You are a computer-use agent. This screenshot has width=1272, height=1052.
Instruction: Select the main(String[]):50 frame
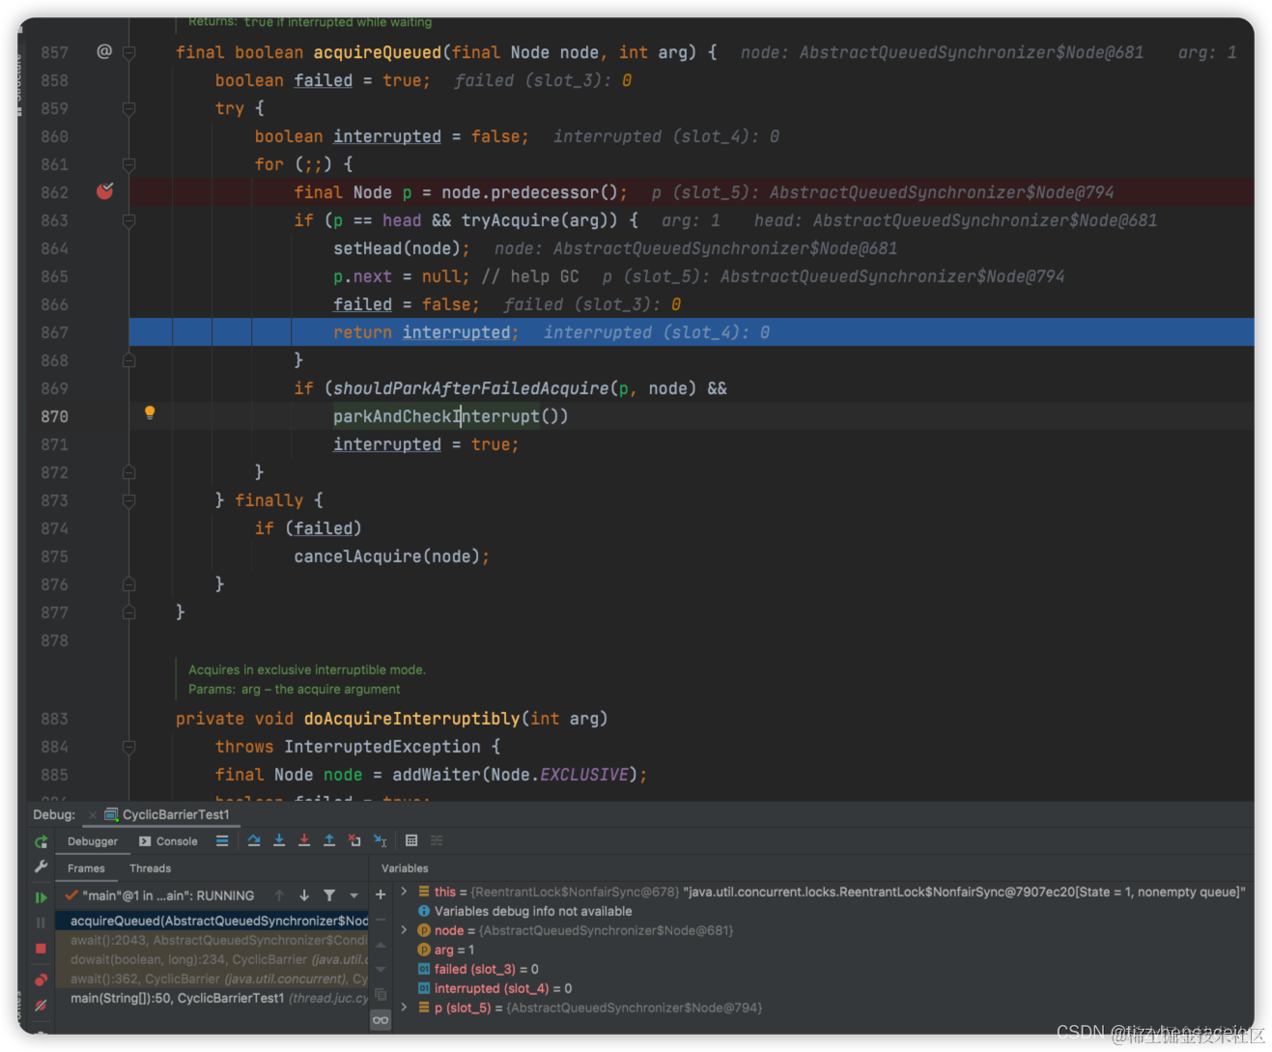pyautogui.click(x=212, y=998)
